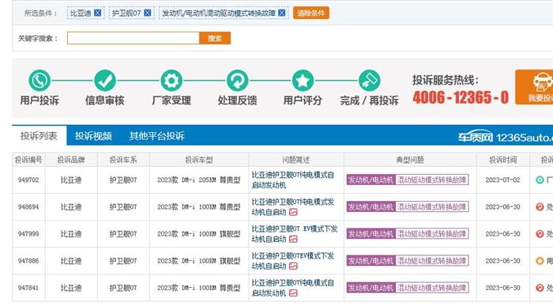Open complaint 949702 description link
Screen dimensions: 553x306
pos(293,180)
